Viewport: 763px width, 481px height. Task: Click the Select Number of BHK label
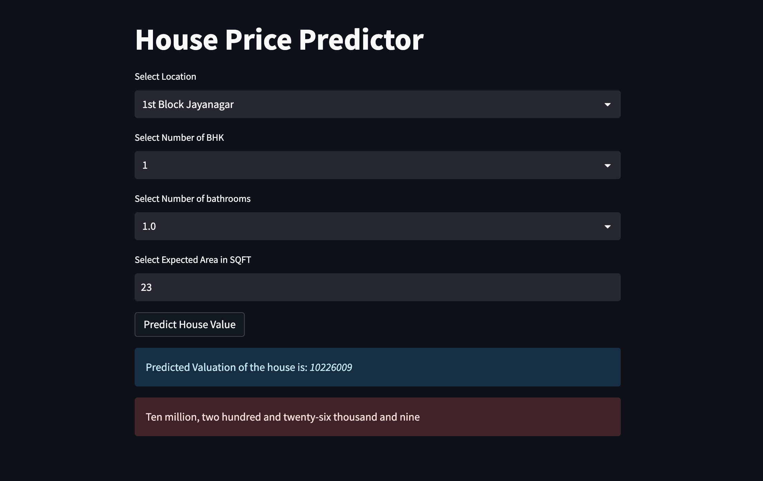coord(179,137)
